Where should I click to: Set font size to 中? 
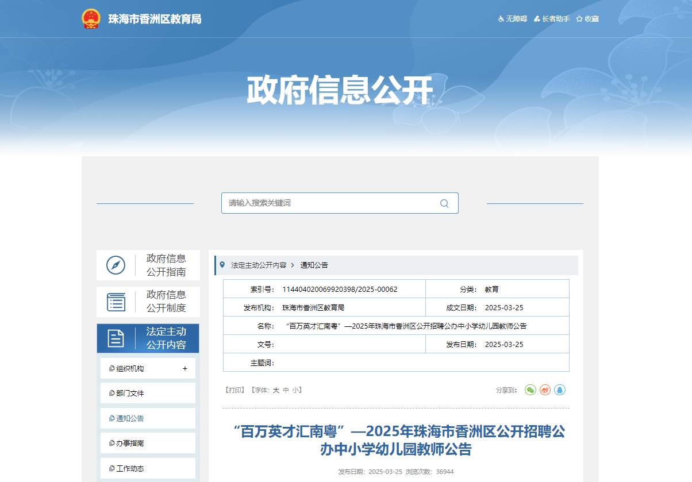point(286,390)
